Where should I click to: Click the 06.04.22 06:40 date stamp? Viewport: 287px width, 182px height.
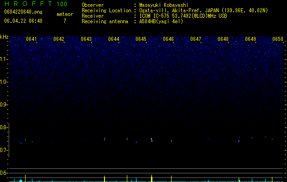tap(23, 21)
